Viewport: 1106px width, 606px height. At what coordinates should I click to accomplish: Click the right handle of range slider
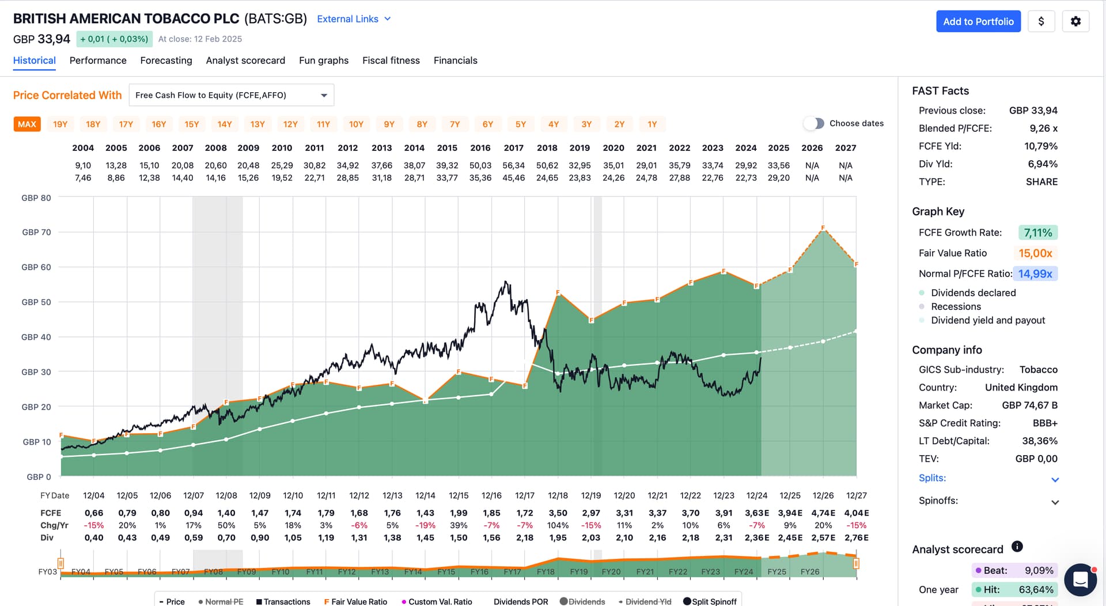point(856,563)
